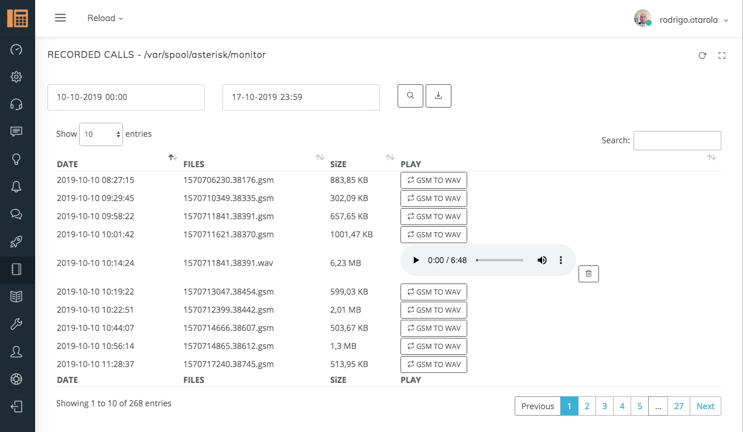This screenshot has height=432, width=743.
Task: Click the headset icon in sidebar
Action: coord(16,104)
